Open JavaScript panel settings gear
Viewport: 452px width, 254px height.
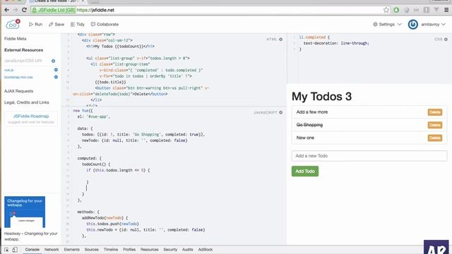click(x=281, y=112)
